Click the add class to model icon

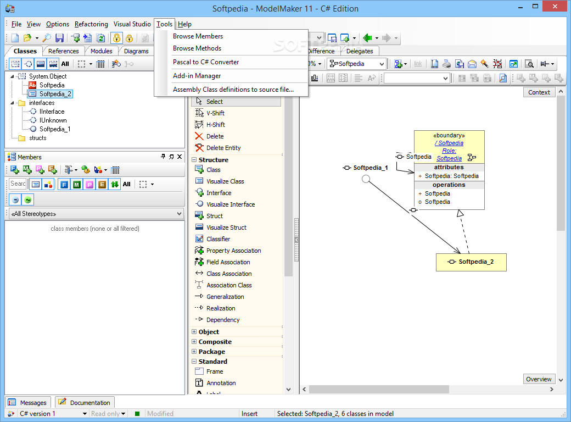coord(76,38)
